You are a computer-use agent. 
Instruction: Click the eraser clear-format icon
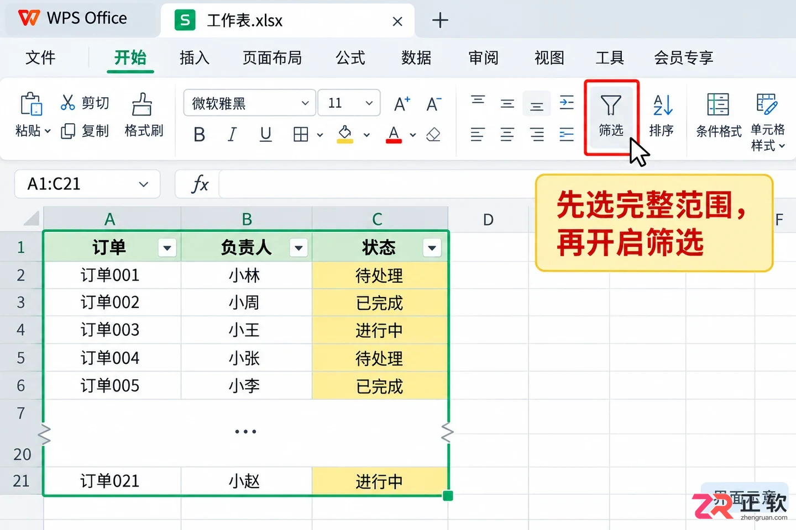(x=433, y=134)
